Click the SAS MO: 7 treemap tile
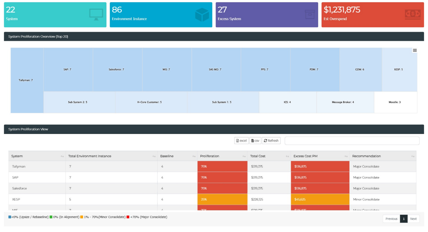This screenshot has width=428, height=232. tap(216, 69)
